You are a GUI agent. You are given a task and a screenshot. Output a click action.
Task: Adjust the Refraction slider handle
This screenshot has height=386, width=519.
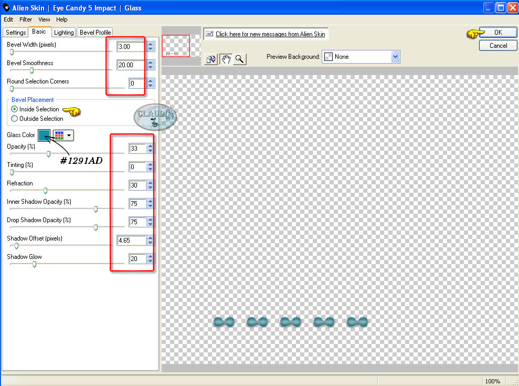pyautogui.click(x=45, y=191)
